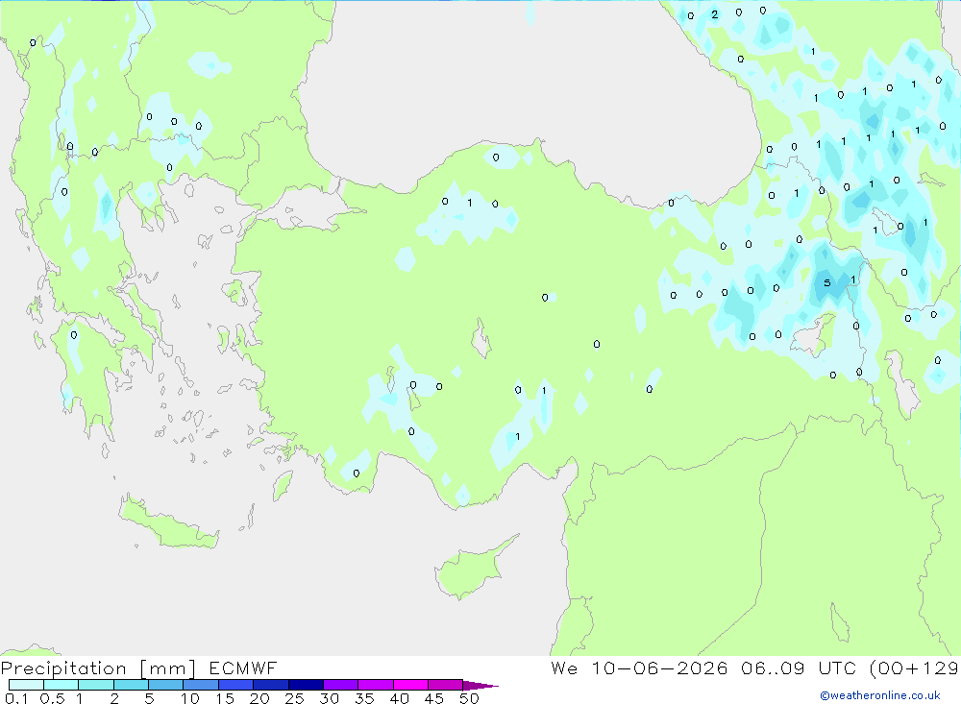Click the "06..09" time range text

click(x=773, y=668)
